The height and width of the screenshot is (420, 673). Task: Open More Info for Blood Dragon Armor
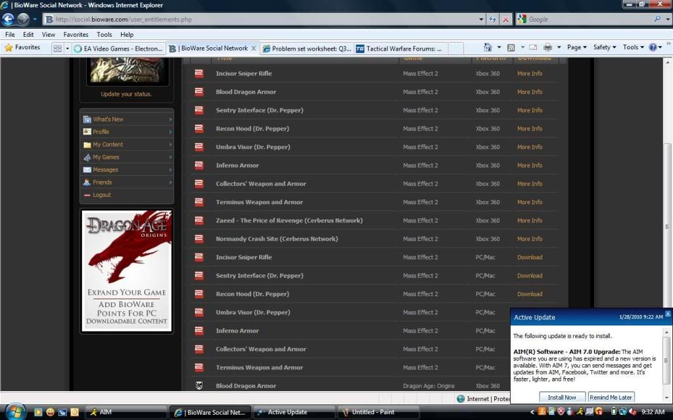[x=529, y=92]
